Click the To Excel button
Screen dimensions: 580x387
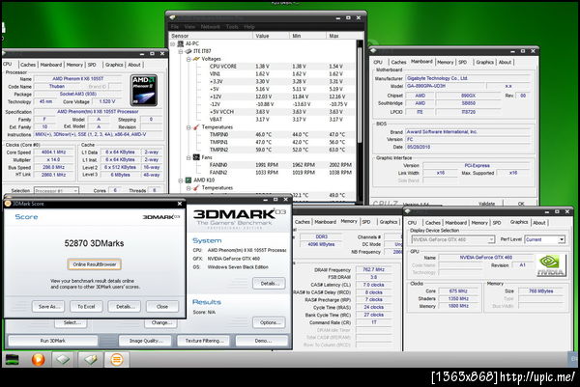(86, 307)
